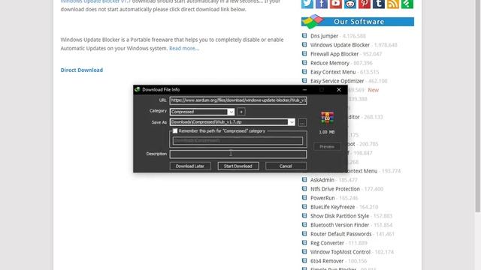Click the icon beside Firewall App Blocker
This screenshot has width=481, height=270.
coord(304,54)
